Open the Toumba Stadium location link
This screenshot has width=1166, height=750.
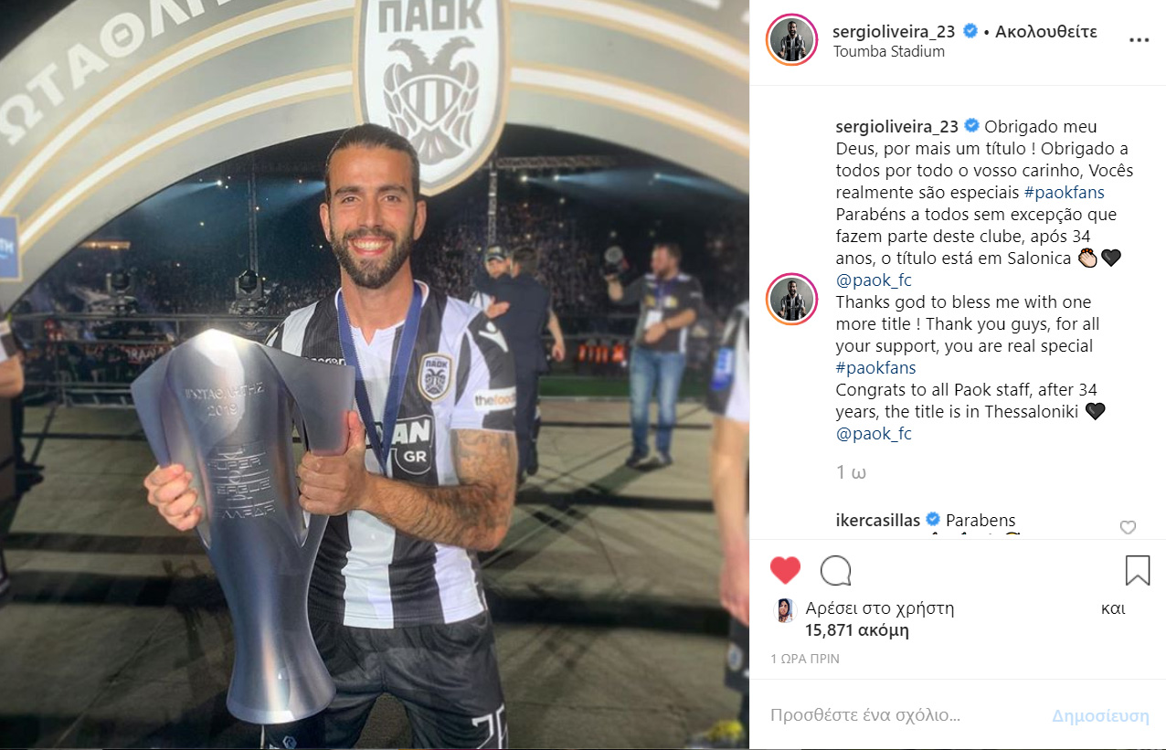[x=889, y=51]
